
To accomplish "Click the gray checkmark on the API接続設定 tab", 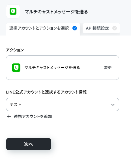I will pyautogui.click(x=115, y=28).
